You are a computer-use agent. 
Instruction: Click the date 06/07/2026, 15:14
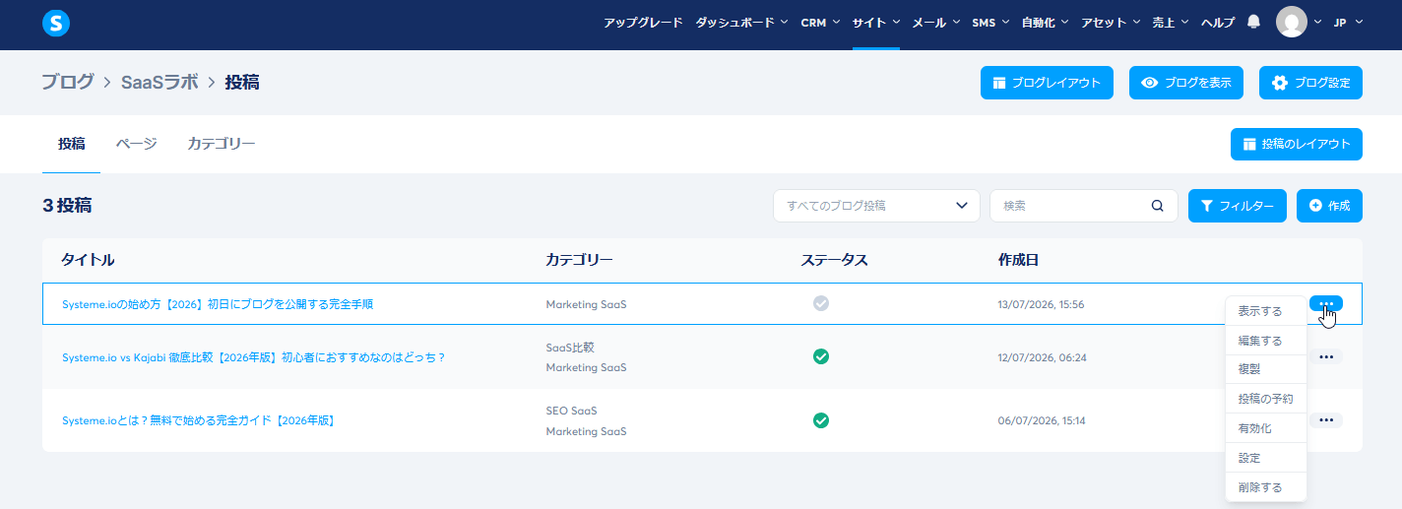[x=1042, y=420]
